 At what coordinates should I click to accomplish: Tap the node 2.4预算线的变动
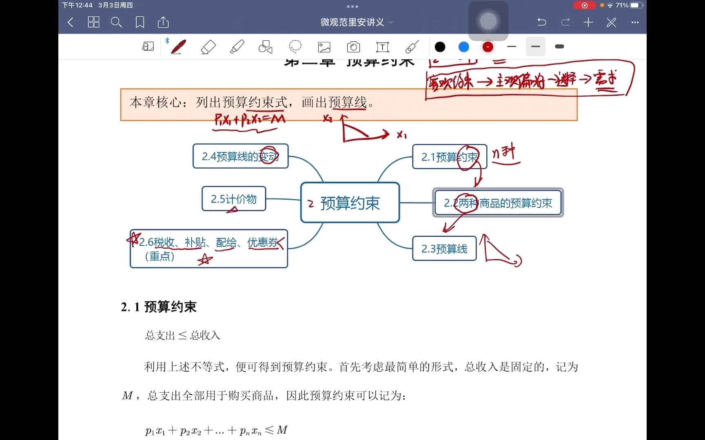click(x=240, y=156)
